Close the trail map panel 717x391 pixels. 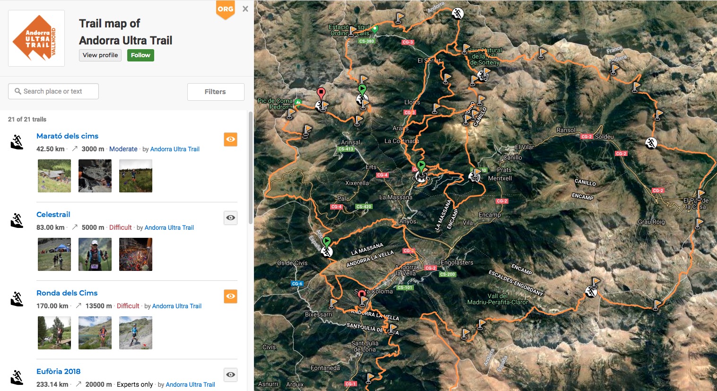[245, 9]
